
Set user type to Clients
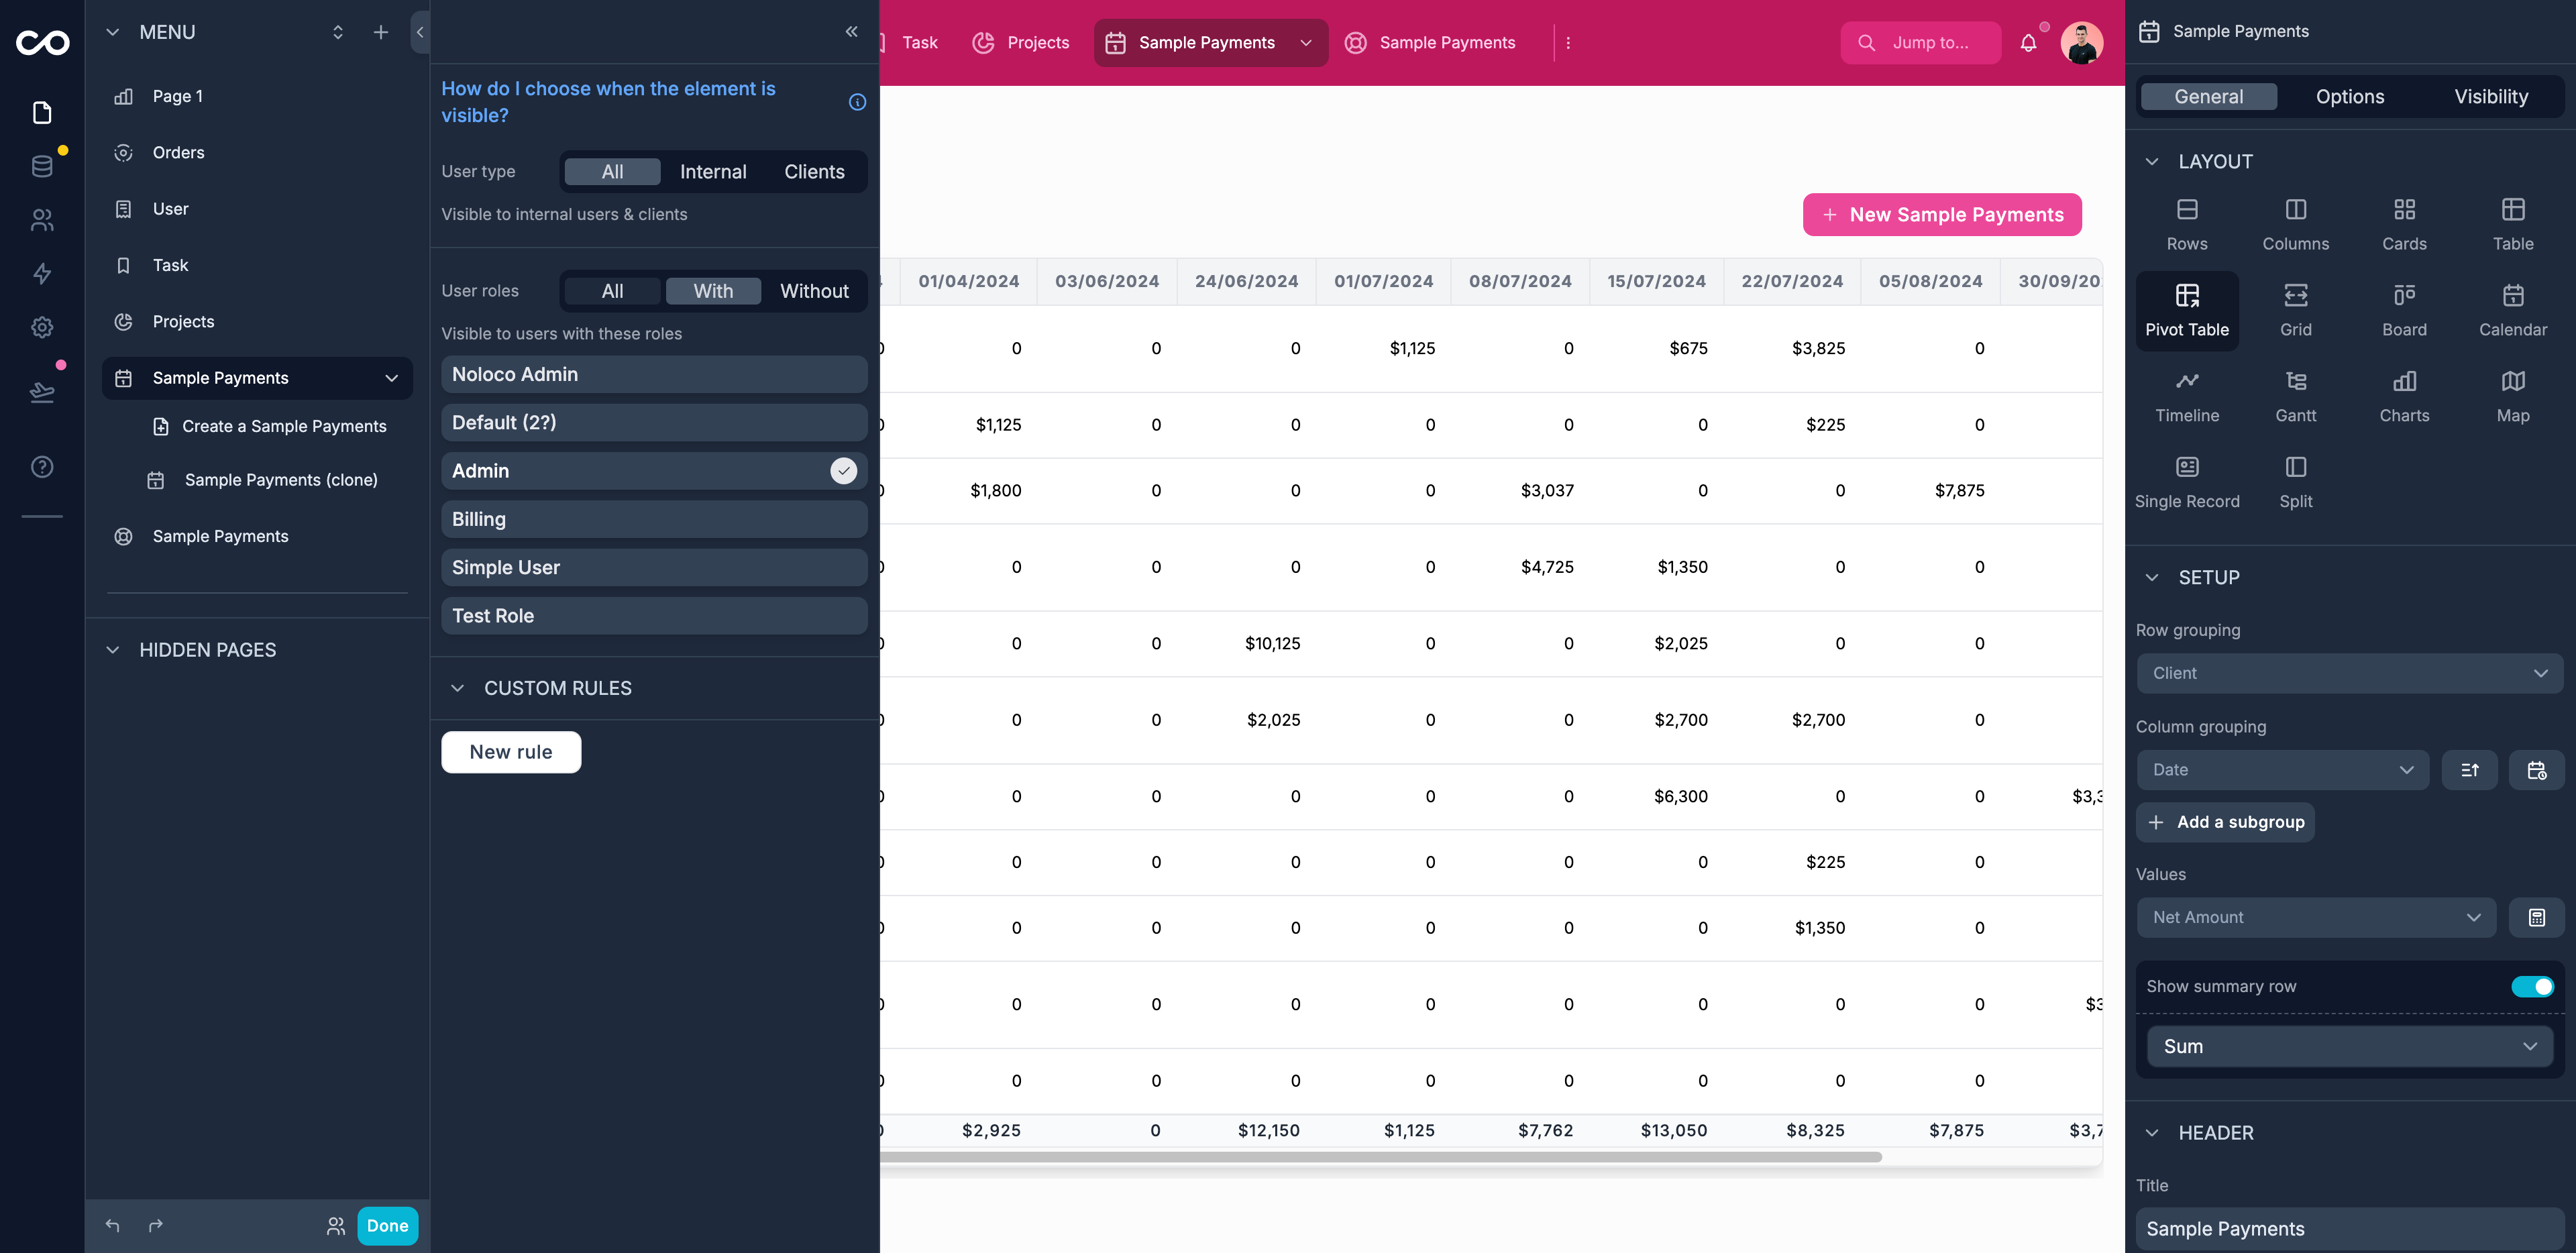814,172
